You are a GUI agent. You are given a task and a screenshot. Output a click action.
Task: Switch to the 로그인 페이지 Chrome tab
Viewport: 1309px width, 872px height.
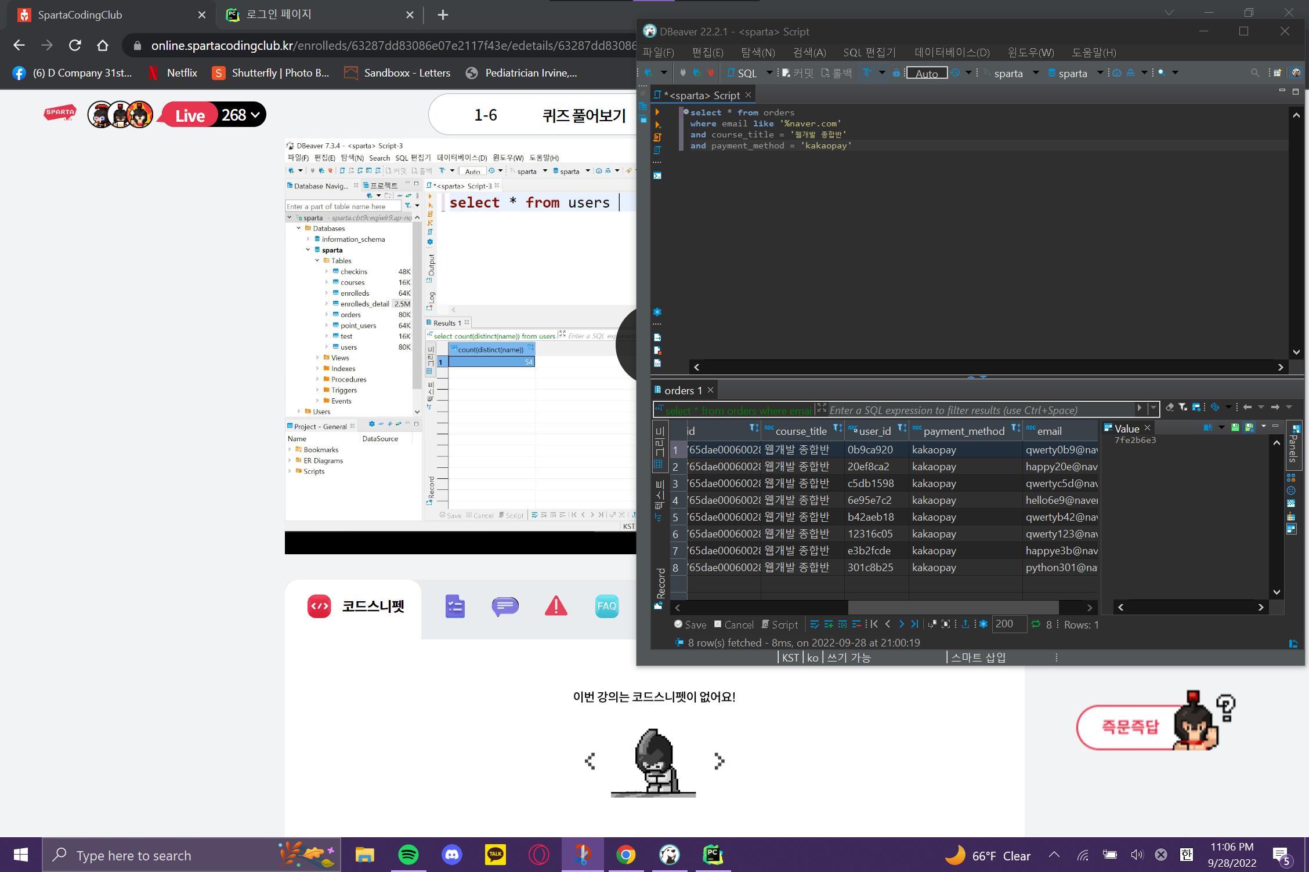coord(320,14)
